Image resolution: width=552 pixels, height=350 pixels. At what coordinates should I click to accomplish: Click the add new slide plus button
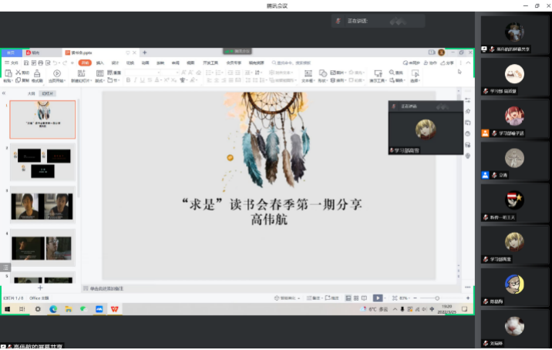(40, 287)
